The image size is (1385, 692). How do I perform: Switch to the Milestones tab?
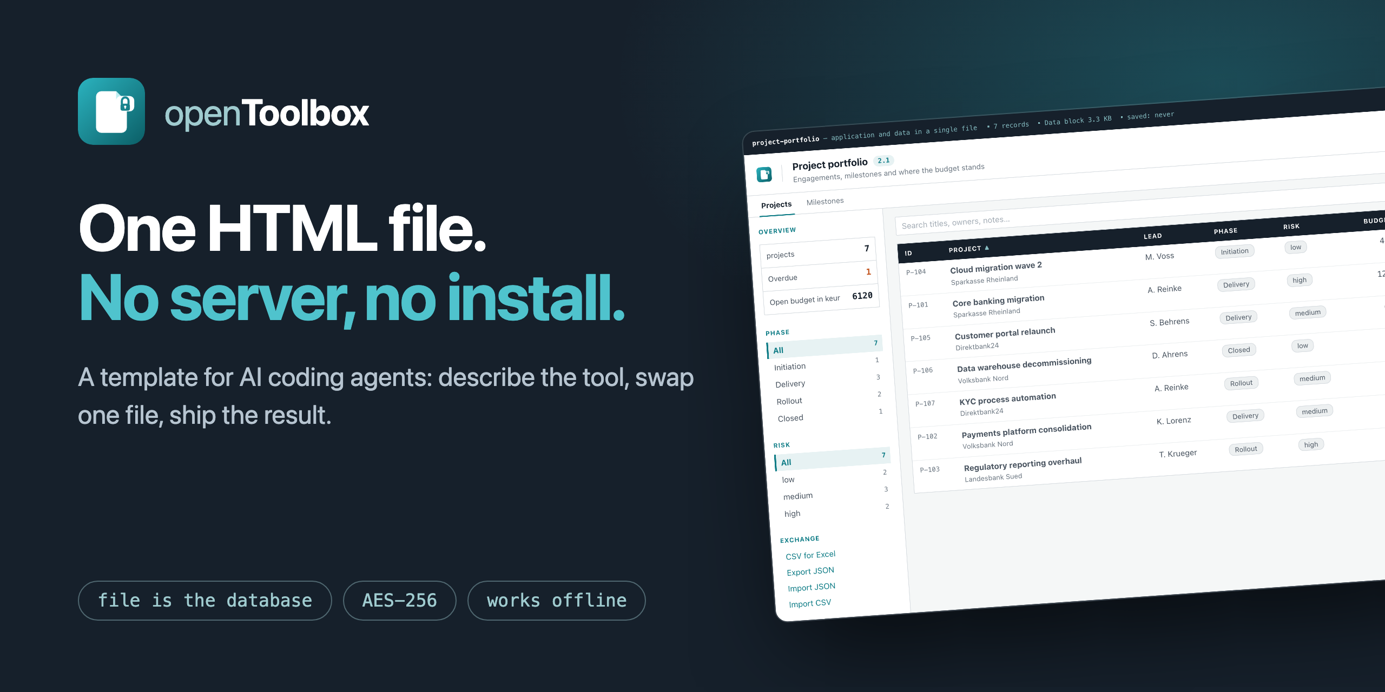[x=825, y=202]
